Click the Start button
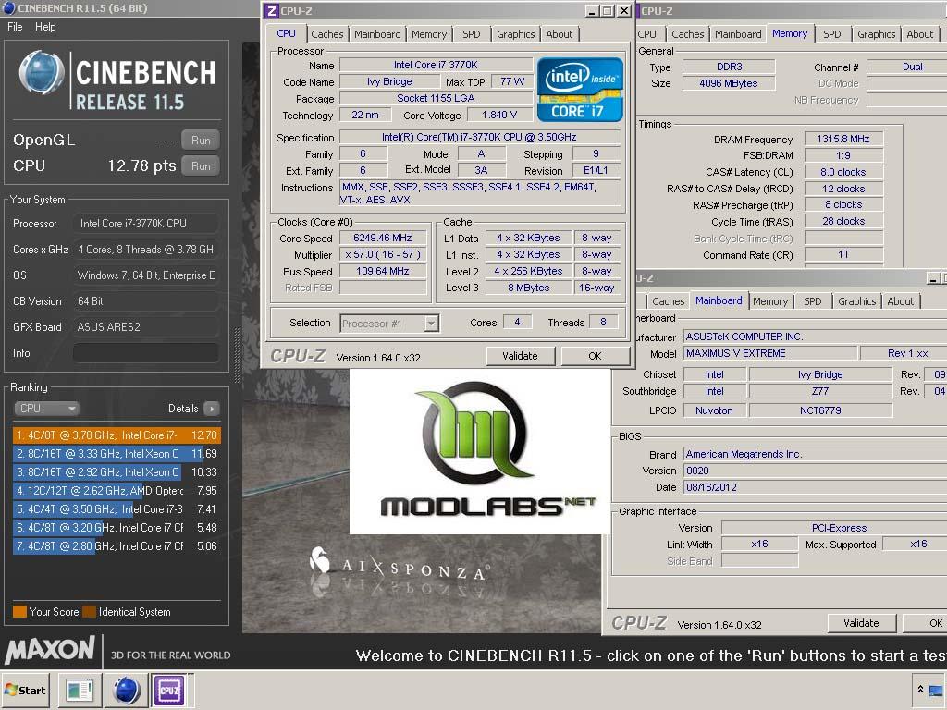Screen dimensions: 947x710 pos(25,690)
